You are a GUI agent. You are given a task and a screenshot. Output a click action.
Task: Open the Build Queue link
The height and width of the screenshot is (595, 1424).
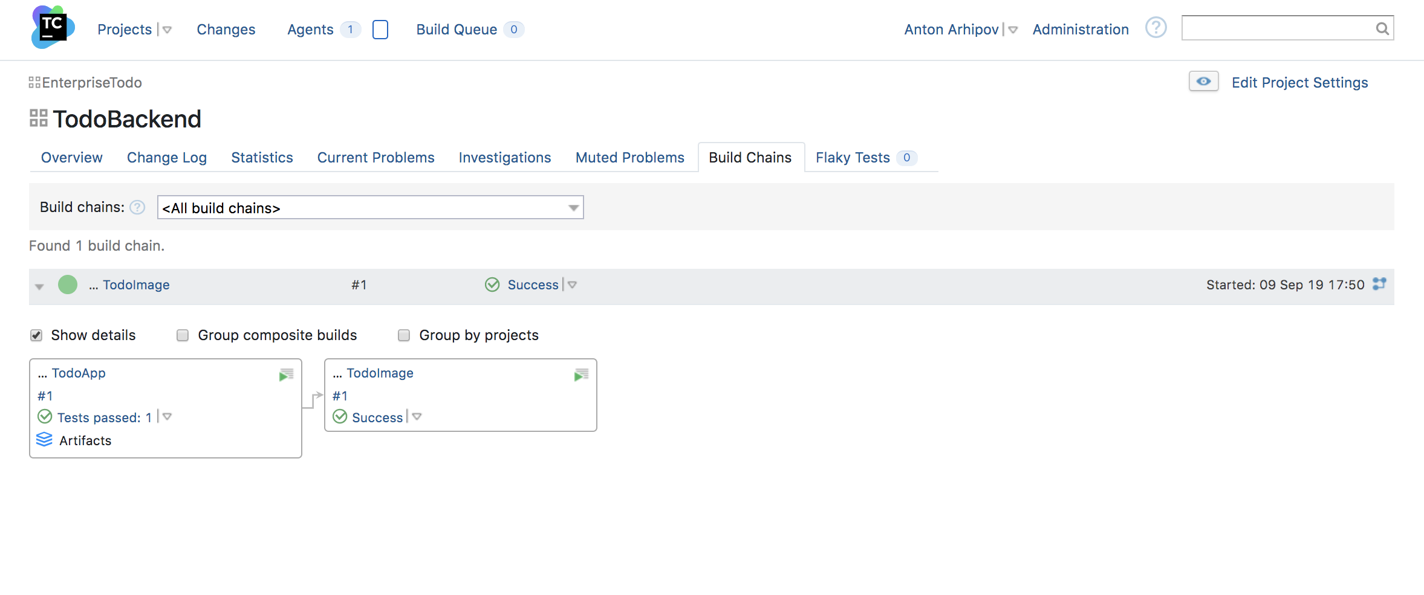click(457, 30)
